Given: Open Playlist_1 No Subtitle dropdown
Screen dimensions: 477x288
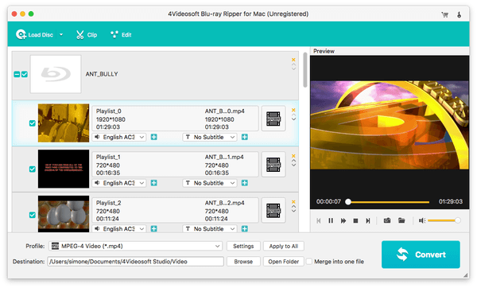Looking at the screenshot, I should tap(210, 183).
